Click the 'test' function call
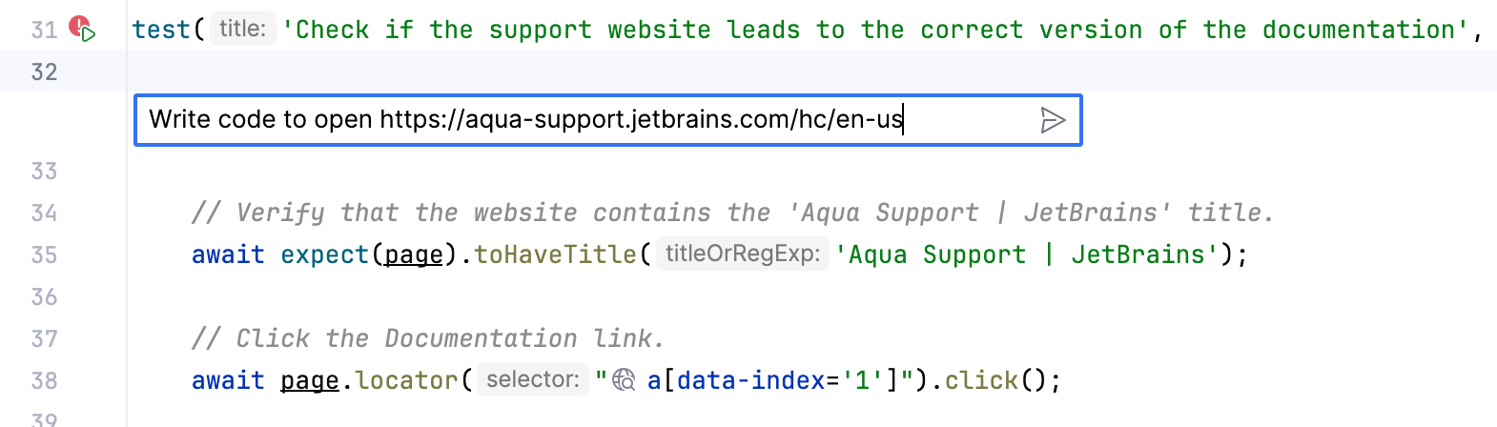Image resolution: width=1497 pixels, height=427 pixels. tap(161, 30)
